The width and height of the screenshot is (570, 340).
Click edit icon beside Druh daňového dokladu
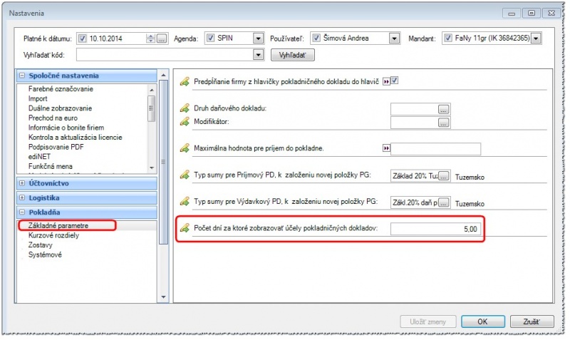(x=185, y=108)
